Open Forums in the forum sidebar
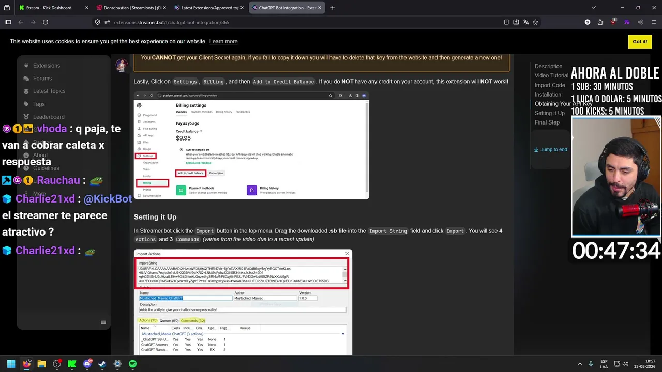This screenshot has width=662, height=372. tap(42, 79)
